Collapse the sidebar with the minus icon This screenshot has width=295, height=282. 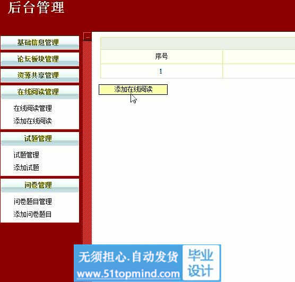[x=88, y=37]
